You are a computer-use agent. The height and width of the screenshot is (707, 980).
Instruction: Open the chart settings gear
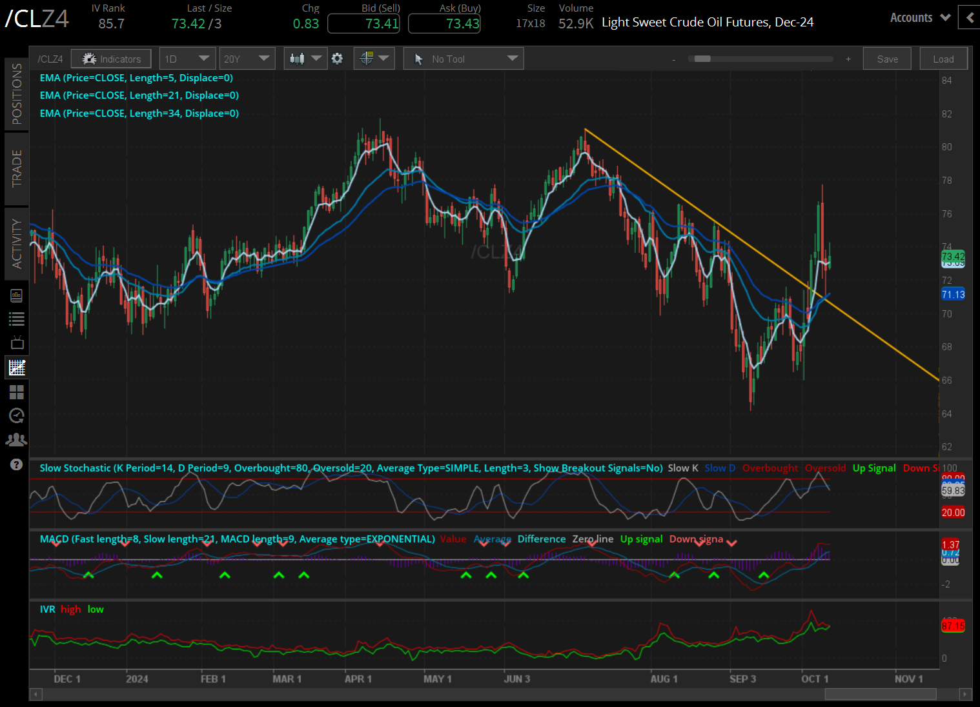[x=337, y=59]
